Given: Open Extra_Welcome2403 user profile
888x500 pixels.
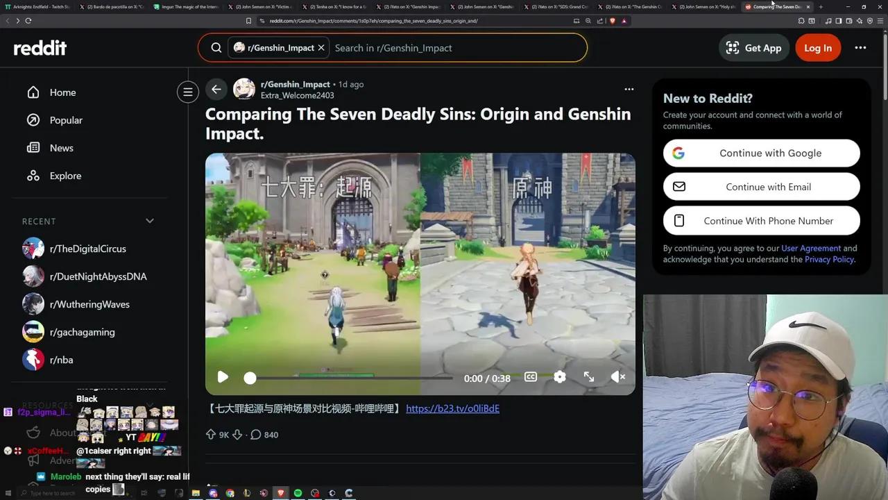Looking at the screenshot, I should 298,95.
